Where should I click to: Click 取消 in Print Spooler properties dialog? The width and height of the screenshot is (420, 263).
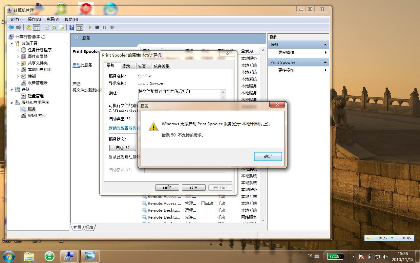coord(194,187)
